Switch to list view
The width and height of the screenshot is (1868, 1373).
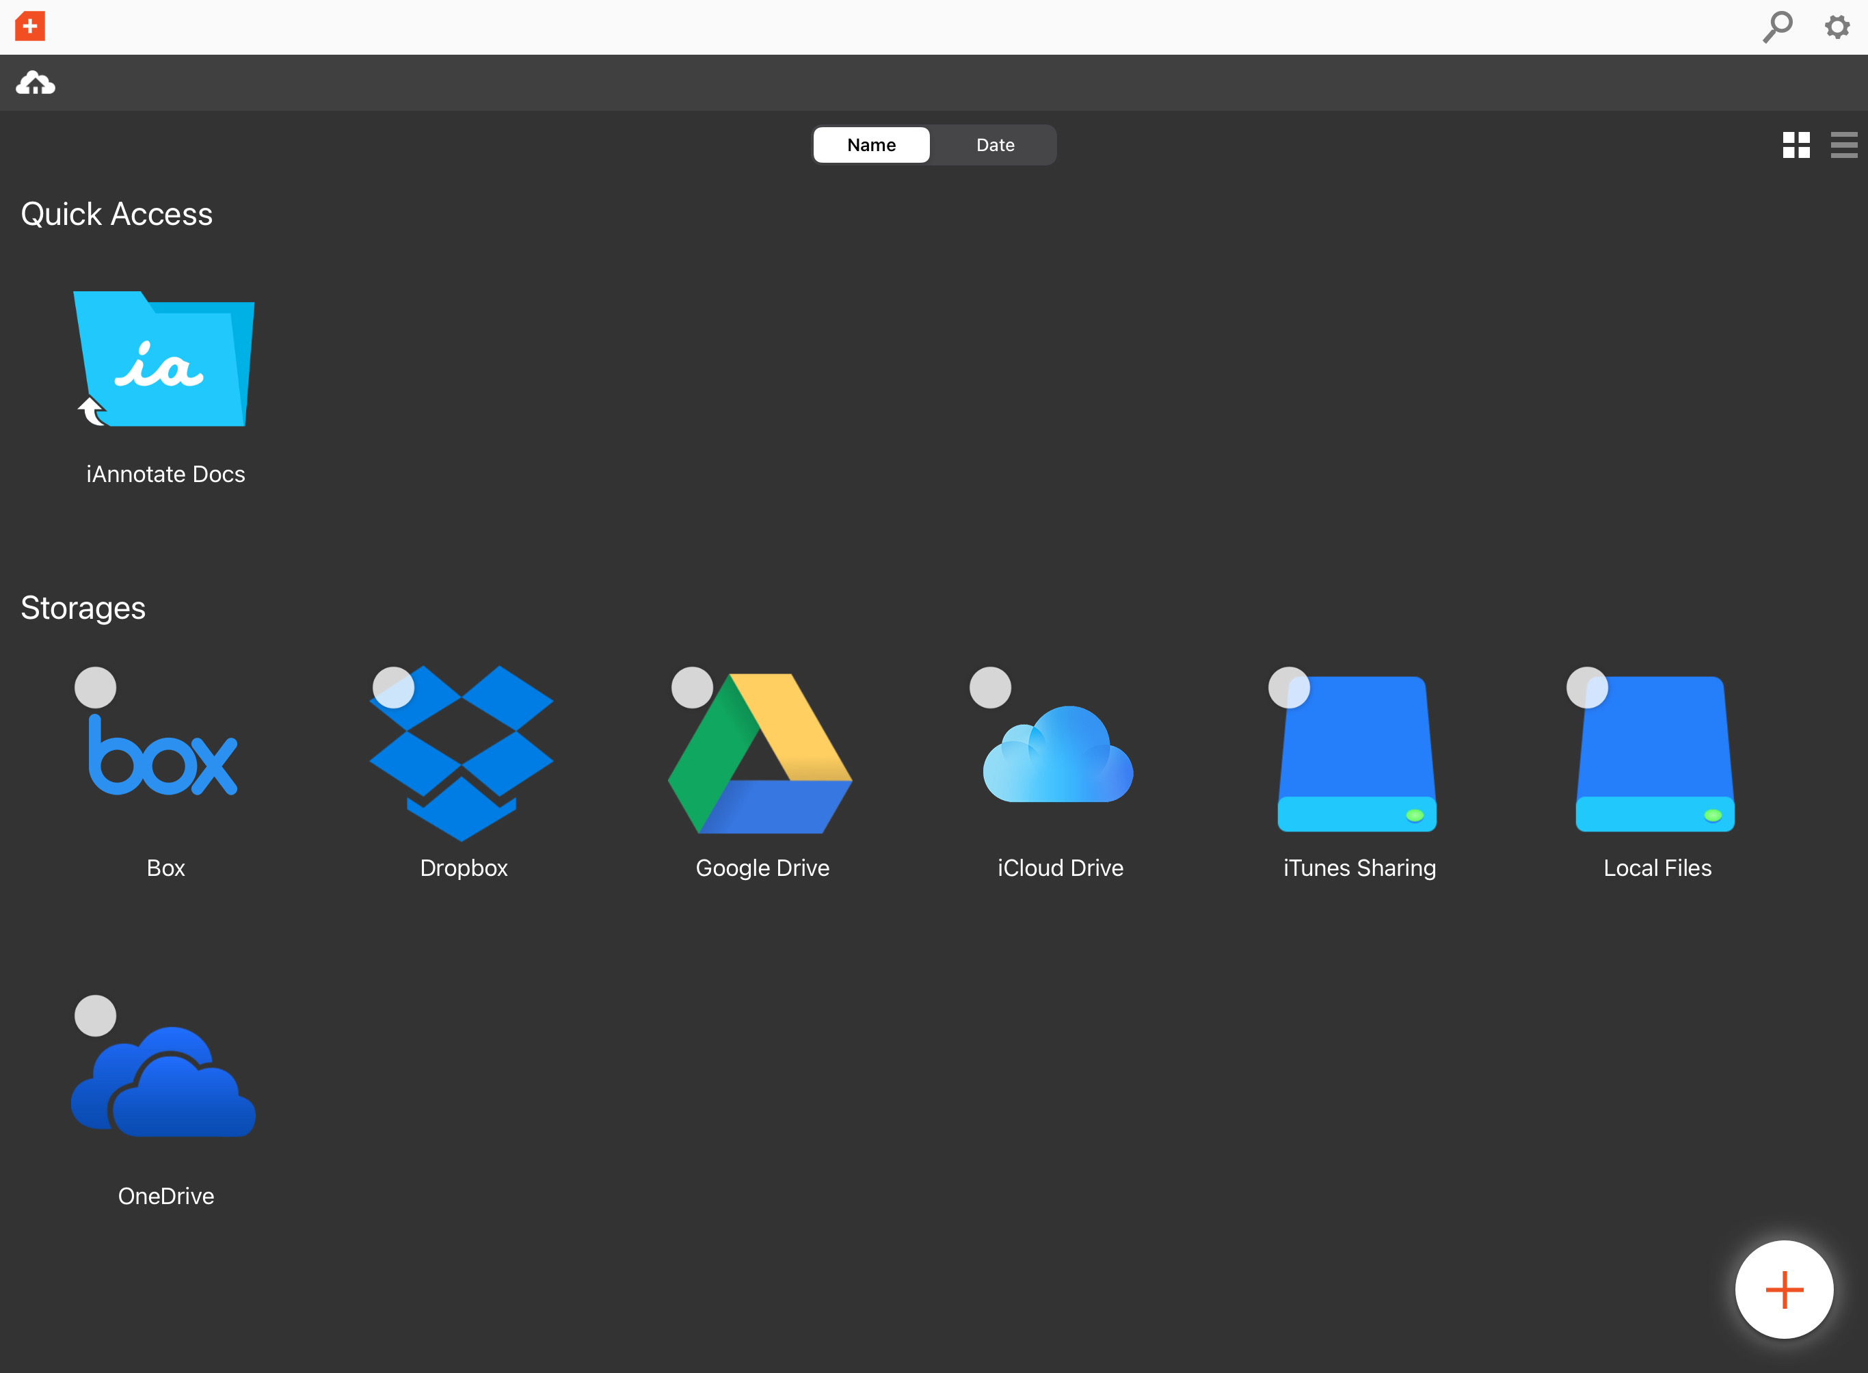(x=1844, y=146)
